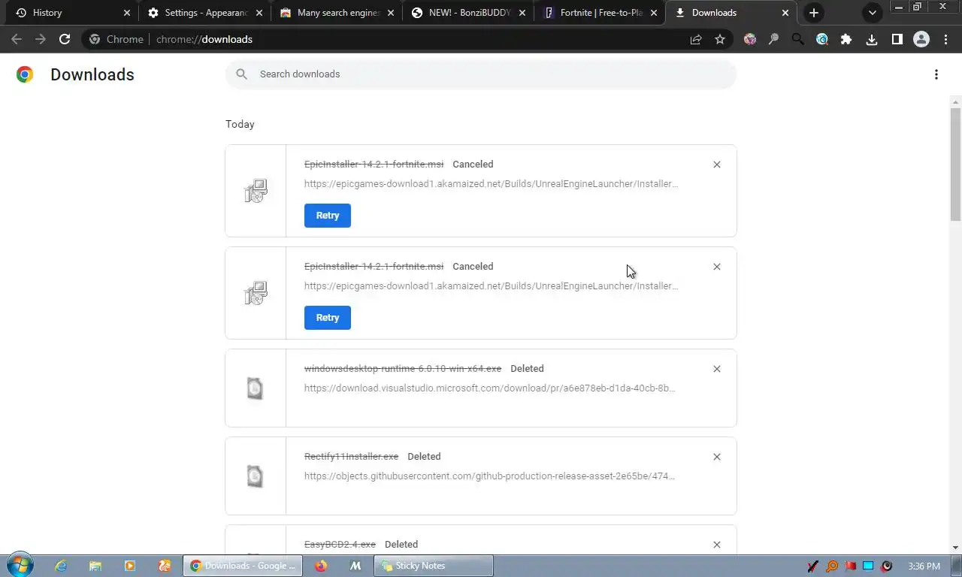
Task: Open a new tab with plus button
Action: [814, 13]
